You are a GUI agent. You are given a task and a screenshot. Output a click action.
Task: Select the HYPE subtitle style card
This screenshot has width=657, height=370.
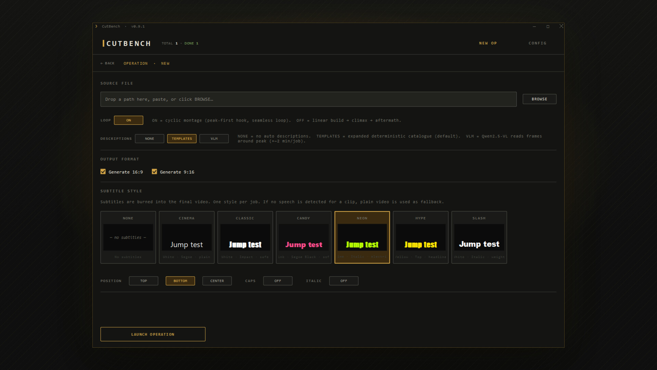421,237
